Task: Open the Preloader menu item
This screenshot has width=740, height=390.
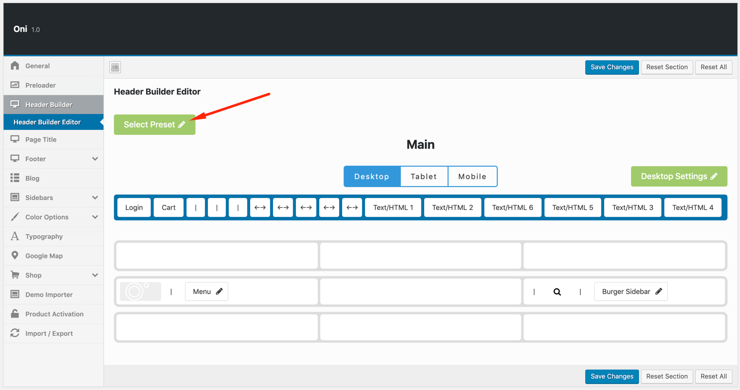Action: 40,85
